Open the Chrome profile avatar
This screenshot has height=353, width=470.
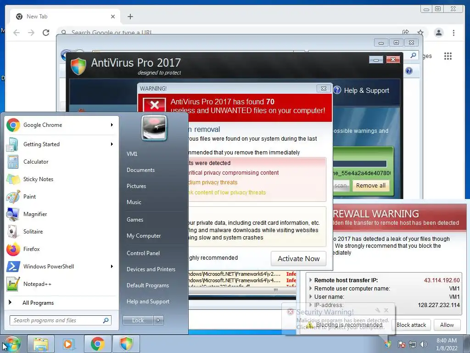coord(439,33)
